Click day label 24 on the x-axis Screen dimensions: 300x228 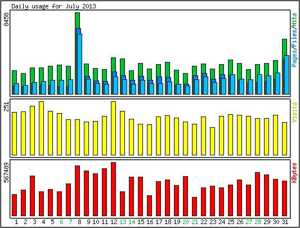click(x=222, y=222)
